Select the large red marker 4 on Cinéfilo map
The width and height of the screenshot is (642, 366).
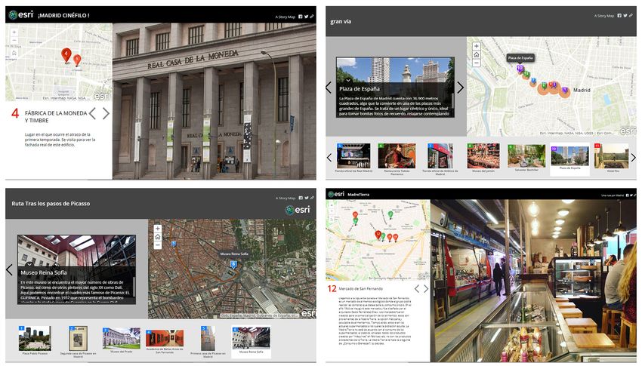click(66, 55)
